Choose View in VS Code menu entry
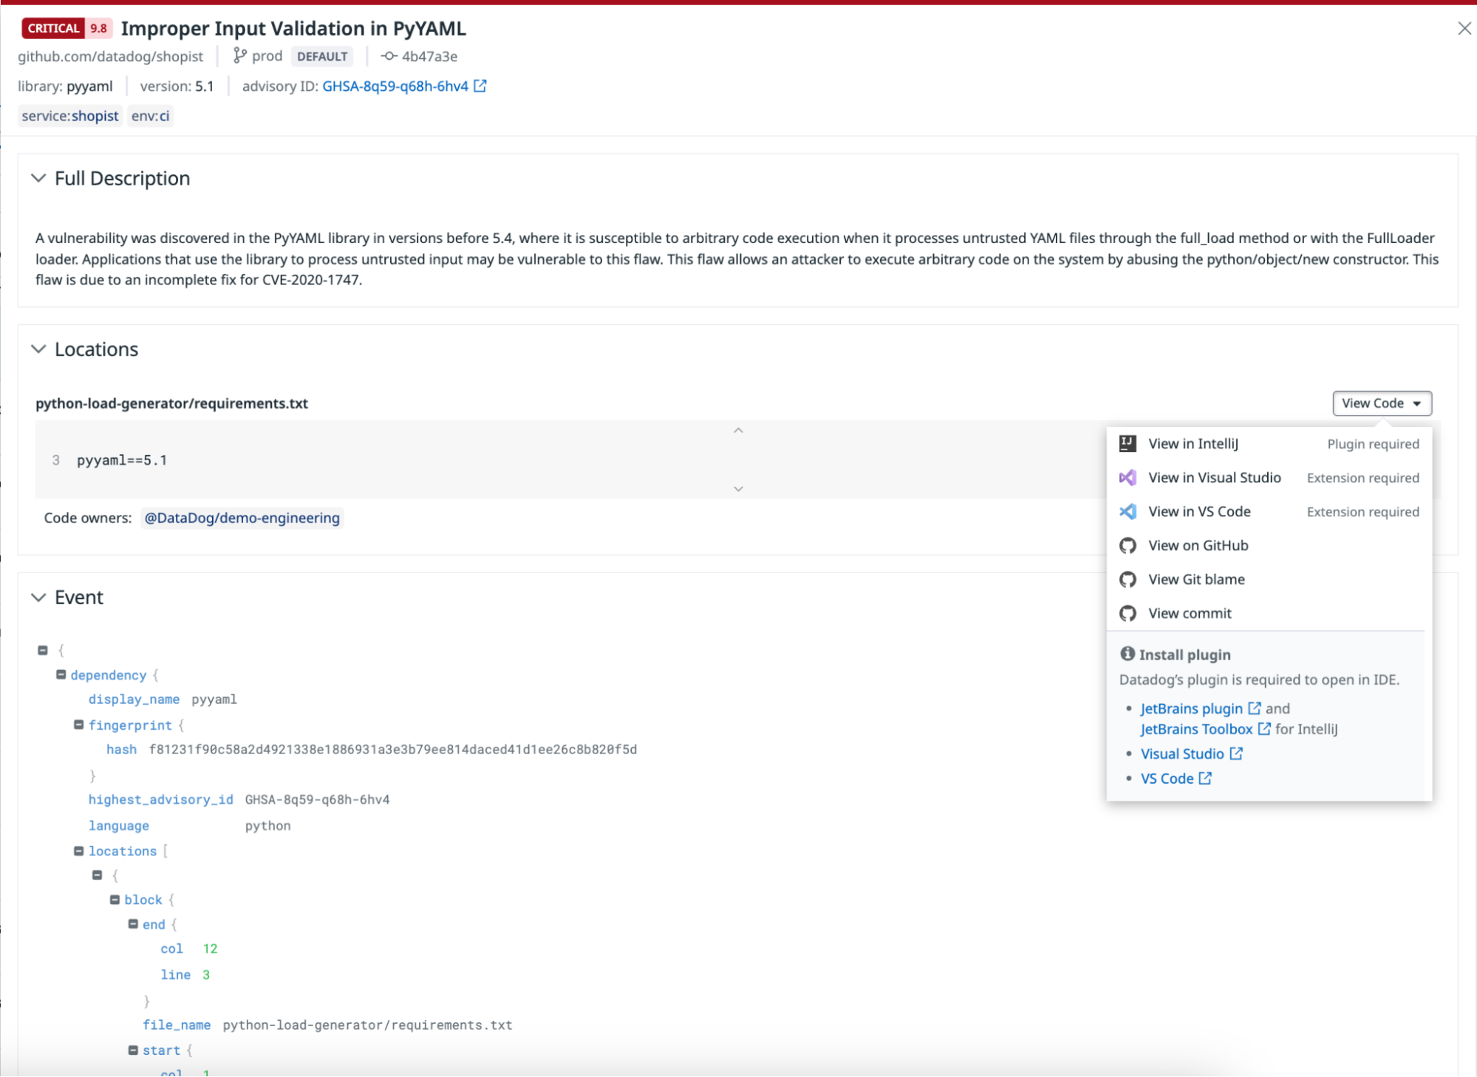 point(1269,512)
